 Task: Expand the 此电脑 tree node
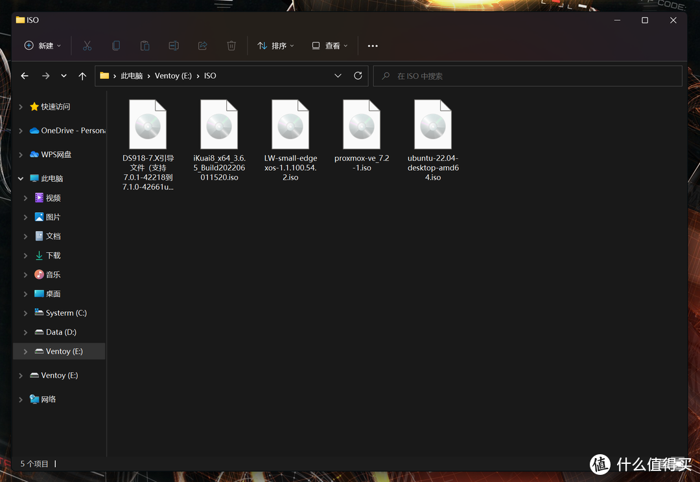pos(21,179)
